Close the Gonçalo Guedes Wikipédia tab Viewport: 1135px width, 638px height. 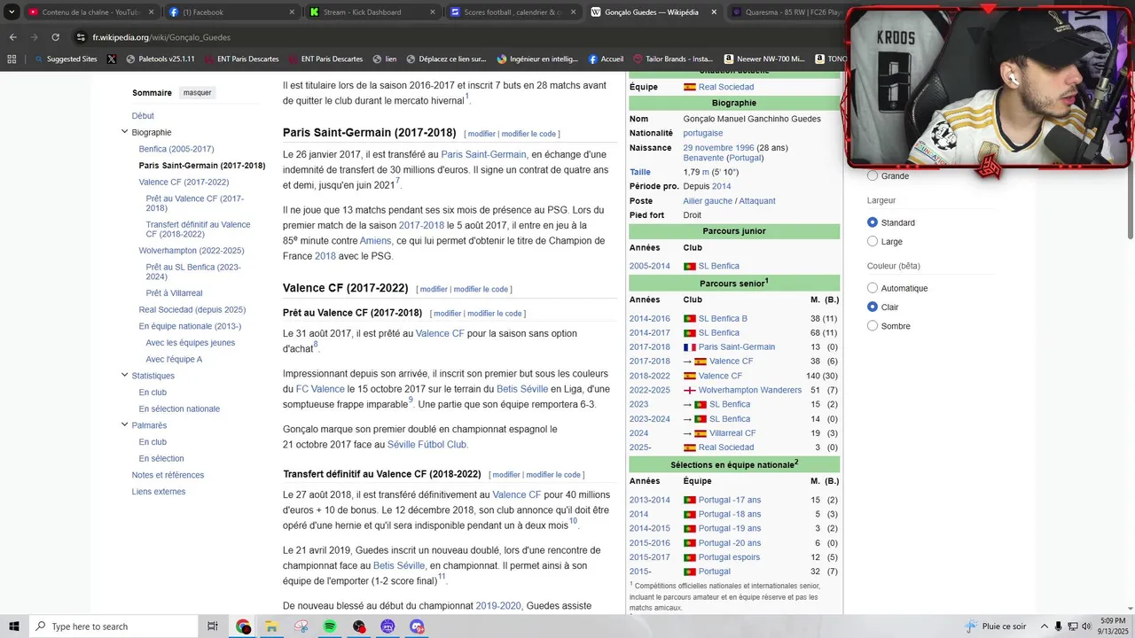click(x=712, y=12)
